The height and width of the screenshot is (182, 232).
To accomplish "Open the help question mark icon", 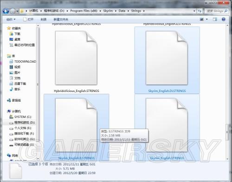I will click(223, 19).
